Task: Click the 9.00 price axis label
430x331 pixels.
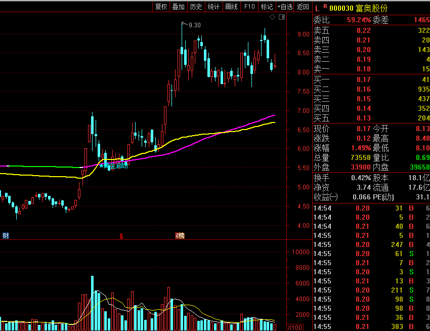Action: [304, 34]
